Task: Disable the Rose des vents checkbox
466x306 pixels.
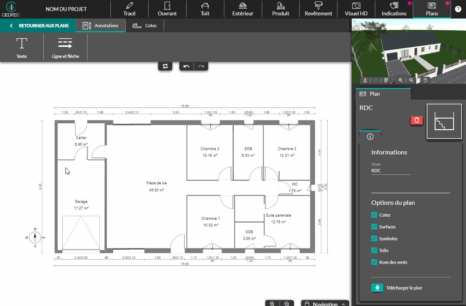Action: 375,262
